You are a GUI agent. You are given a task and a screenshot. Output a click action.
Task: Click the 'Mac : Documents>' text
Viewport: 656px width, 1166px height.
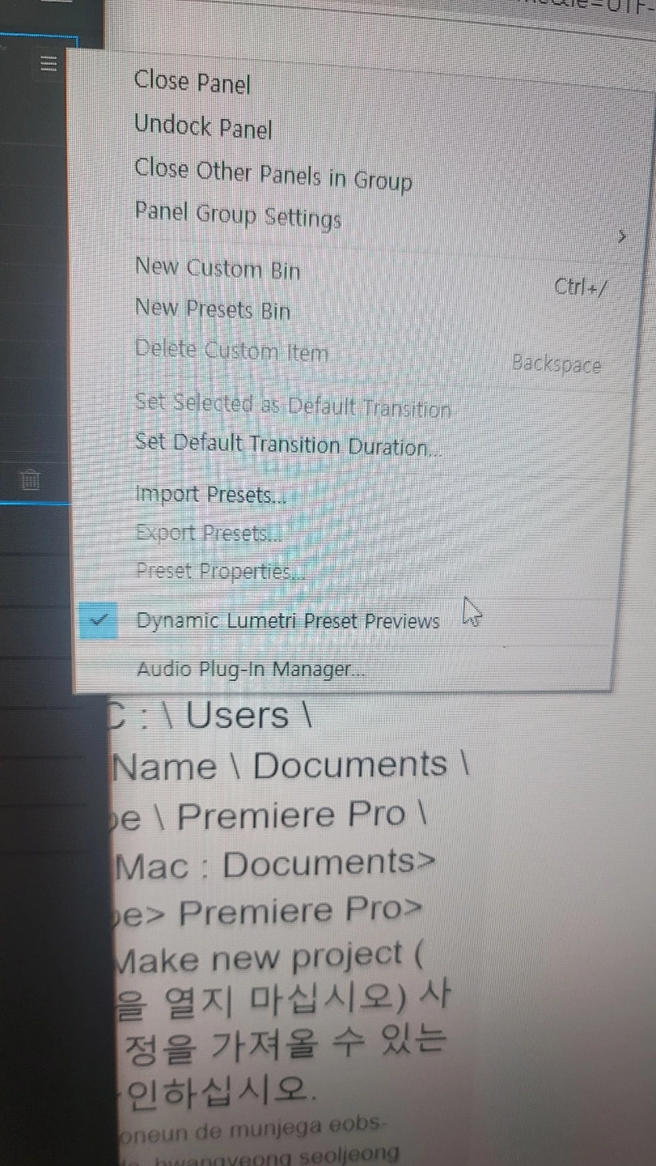point(275,866)
